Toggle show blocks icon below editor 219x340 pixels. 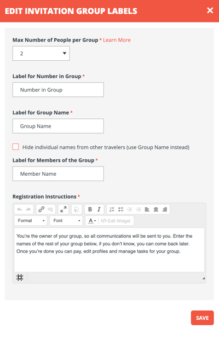pyautogui.click(x=20, y=278)
